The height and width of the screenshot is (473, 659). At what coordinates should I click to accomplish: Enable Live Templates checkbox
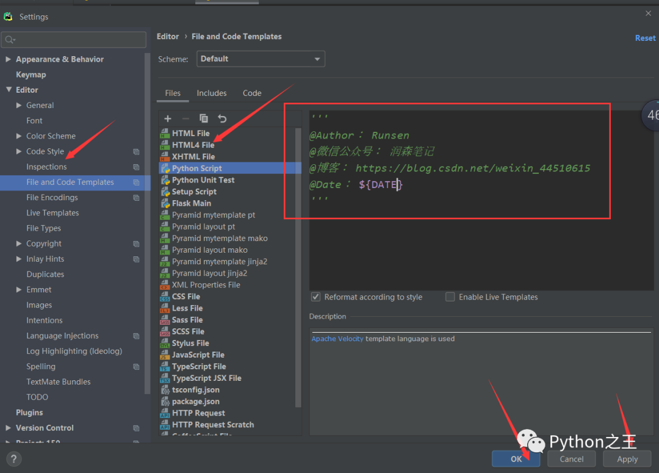[x=450, y=297]
